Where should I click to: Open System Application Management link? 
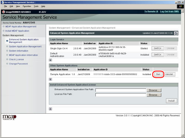coord(25,46)
